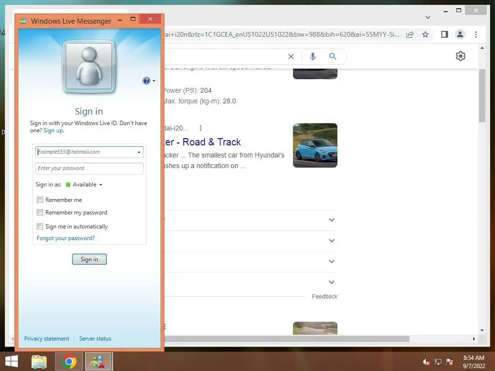Click the scroll right arrow in Chrome
The image size is (495, 371).
tap(474, 339)
